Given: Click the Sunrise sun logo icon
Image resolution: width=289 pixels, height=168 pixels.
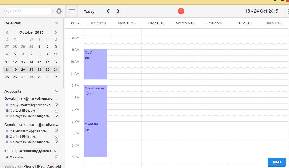Looking at the screenshot, I should [181, 11].
